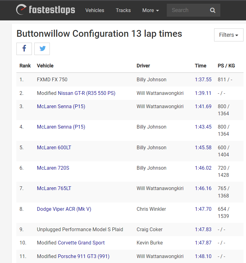Open the McLaren 765LT link
Screen dimensions: 246x263
(54, 188)
